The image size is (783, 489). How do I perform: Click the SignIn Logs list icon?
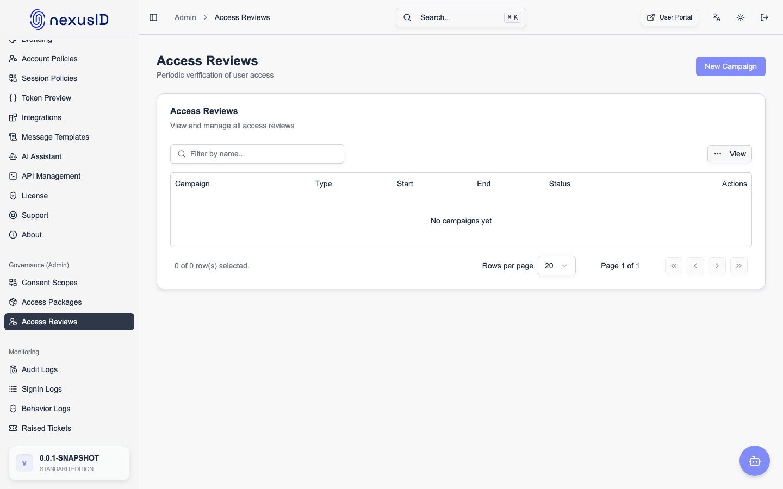tap(13, 389)
